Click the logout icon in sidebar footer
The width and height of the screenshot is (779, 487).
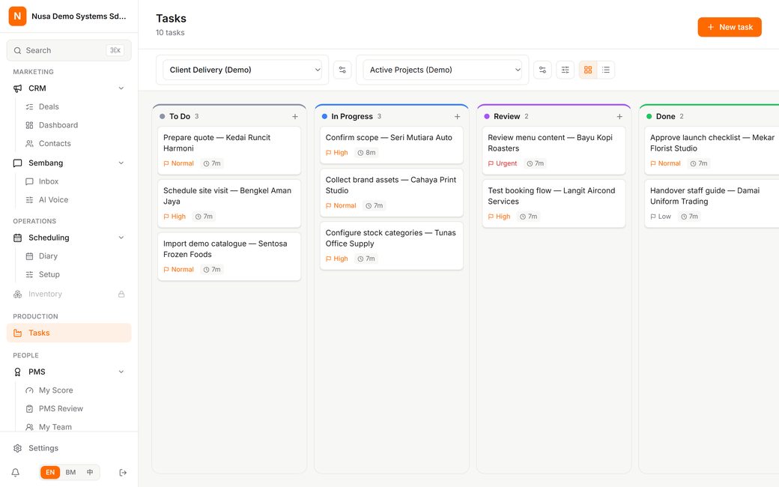click(x=123, y=472)
